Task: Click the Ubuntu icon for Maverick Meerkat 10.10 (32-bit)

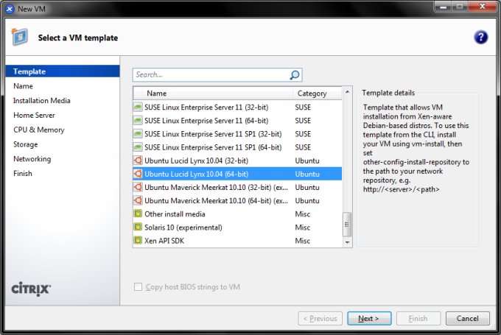Action: (138, 187)
